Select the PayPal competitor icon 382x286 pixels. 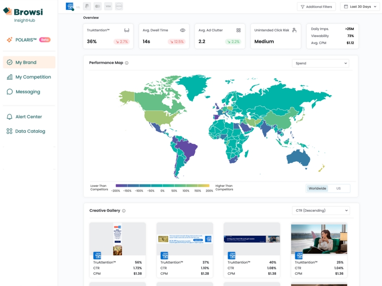pyautogui.click(x=87, y=6)
